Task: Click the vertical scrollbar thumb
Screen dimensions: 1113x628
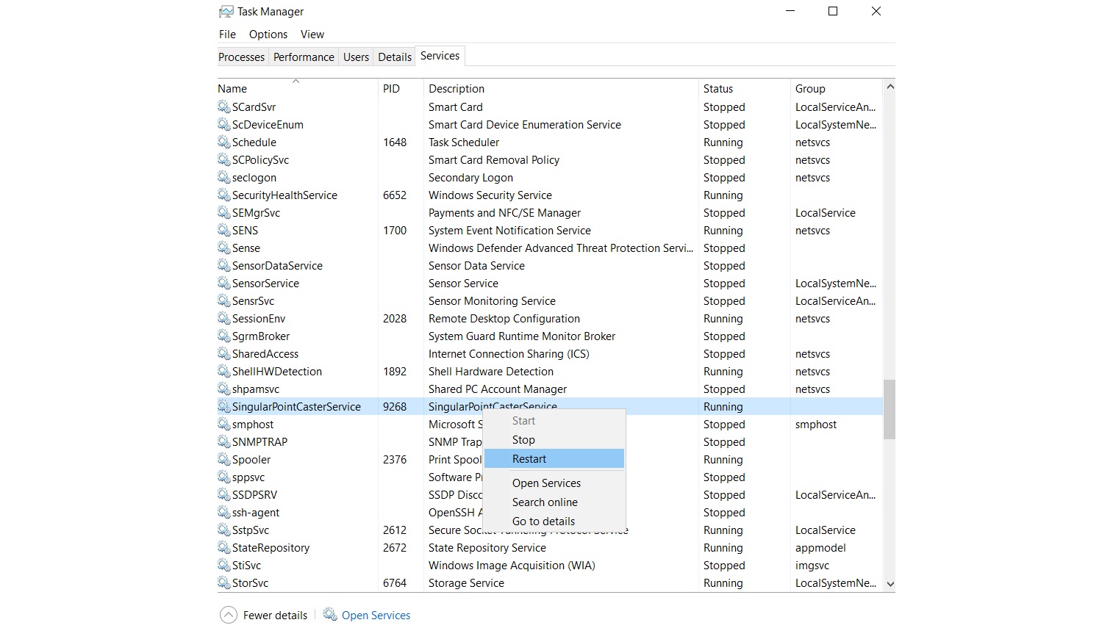Action: (890, 409)
